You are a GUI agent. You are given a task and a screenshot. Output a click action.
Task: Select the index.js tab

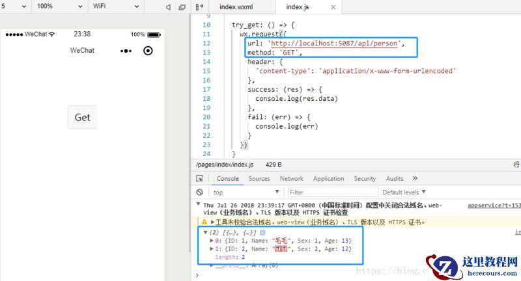pyautogui.click(x=298, y=7)
